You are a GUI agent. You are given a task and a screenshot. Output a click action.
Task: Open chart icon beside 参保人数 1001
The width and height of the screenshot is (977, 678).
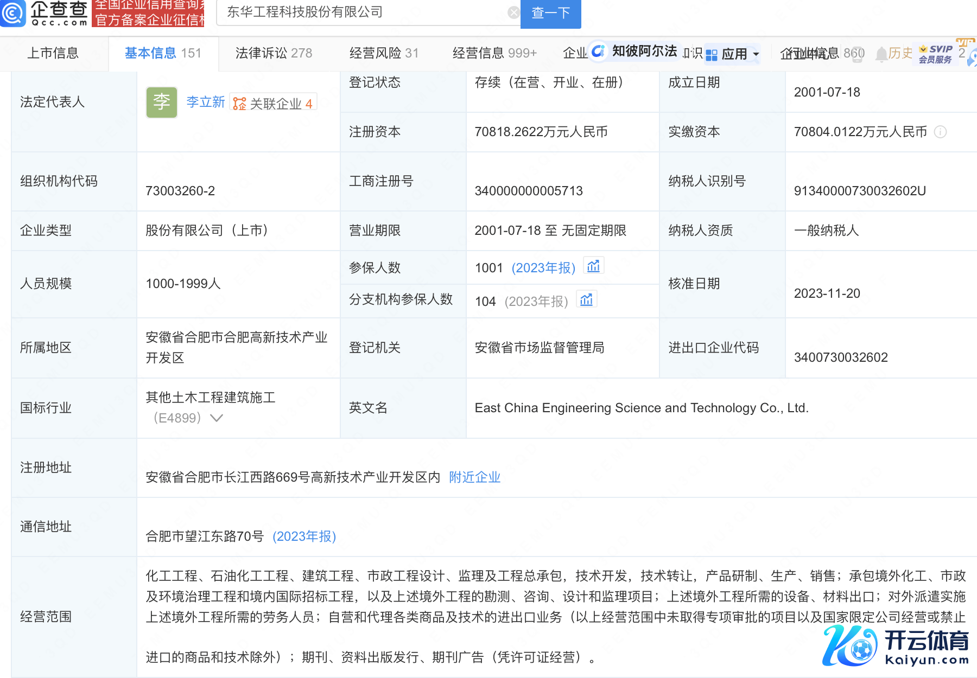[593, 266]
